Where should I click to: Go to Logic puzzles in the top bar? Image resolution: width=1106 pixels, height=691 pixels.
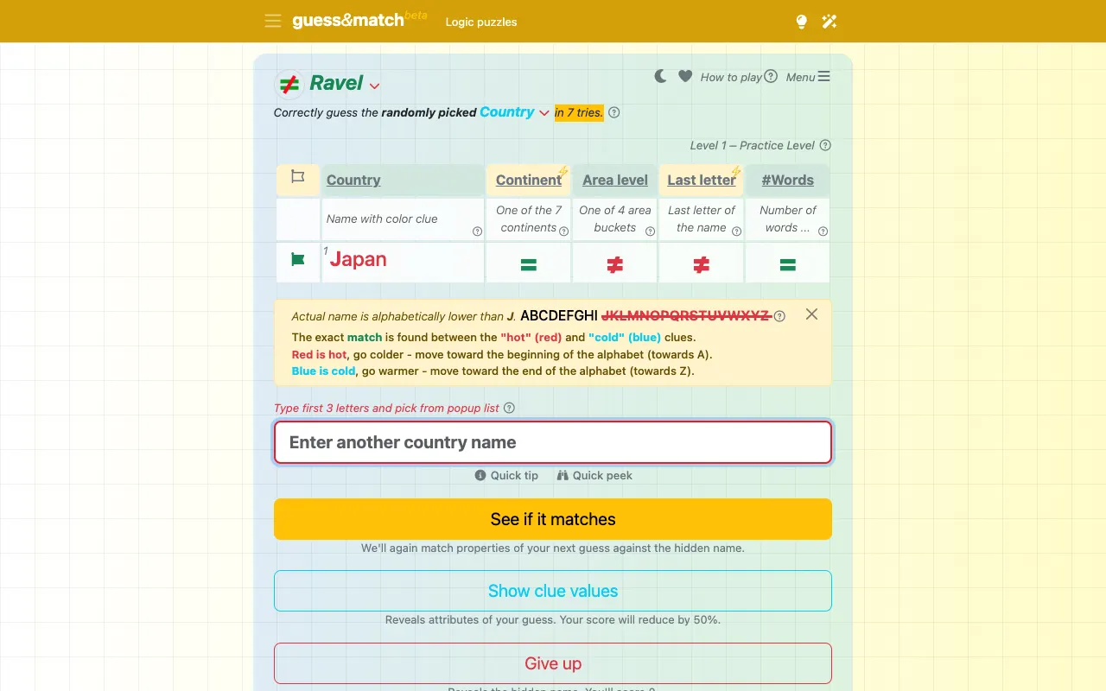point(481,22)
